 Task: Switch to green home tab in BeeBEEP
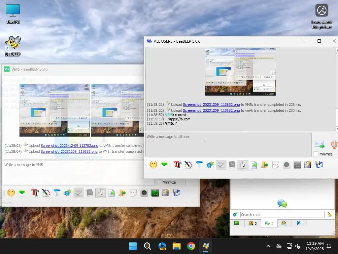click(x=236, y=223)
